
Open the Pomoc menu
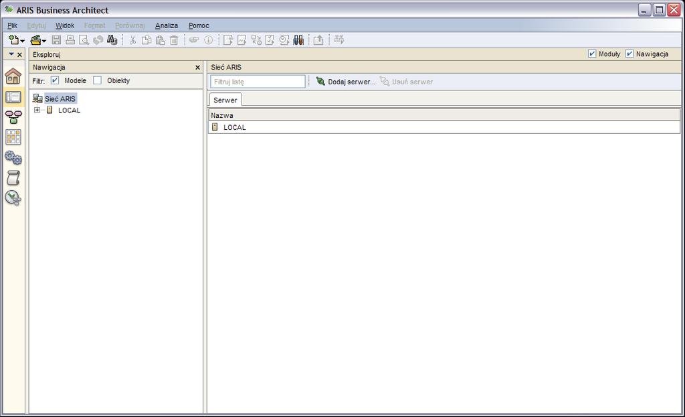[x=199, y=26]
